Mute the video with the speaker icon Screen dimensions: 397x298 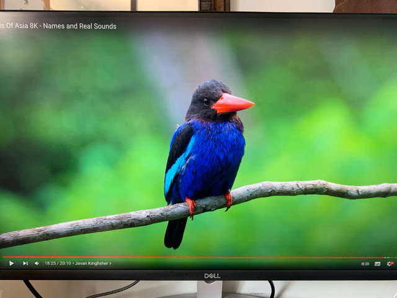click(37, 263)
